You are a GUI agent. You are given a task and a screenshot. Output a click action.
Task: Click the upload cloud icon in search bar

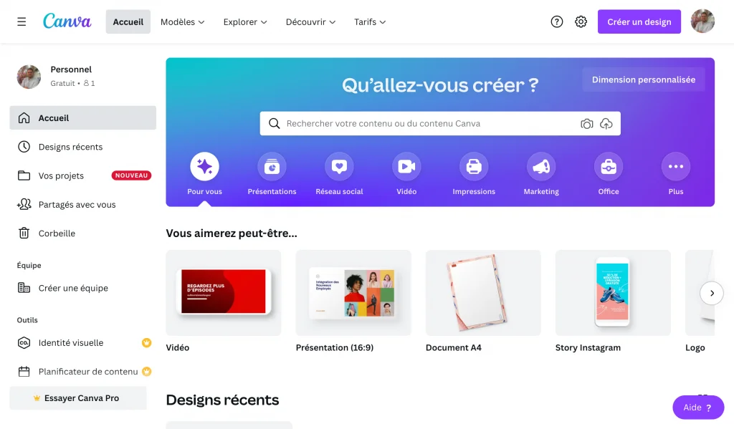click(606, 123)
